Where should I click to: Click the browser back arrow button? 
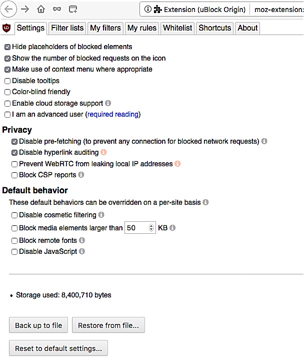tap(8, 9)
